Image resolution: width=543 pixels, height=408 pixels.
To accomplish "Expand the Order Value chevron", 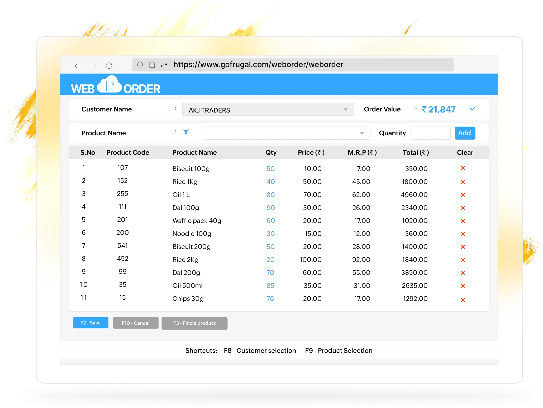I will [x=472, y=109].
